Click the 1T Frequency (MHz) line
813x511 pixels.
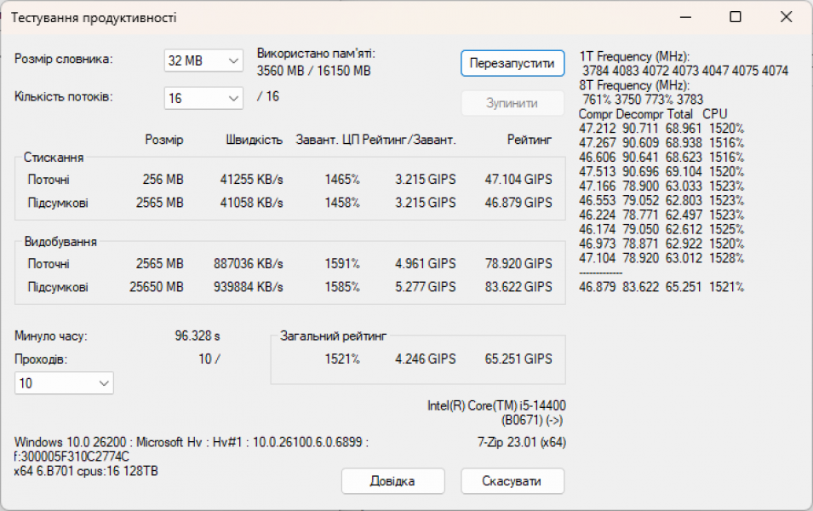click(x=634, y=57)
